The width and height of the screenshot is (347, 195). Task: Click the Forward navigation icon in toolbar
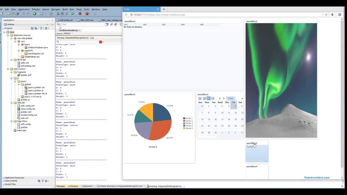(41, 14)
